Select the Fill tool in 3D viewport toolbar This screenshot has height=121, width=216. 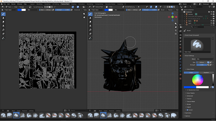(90, 30)
